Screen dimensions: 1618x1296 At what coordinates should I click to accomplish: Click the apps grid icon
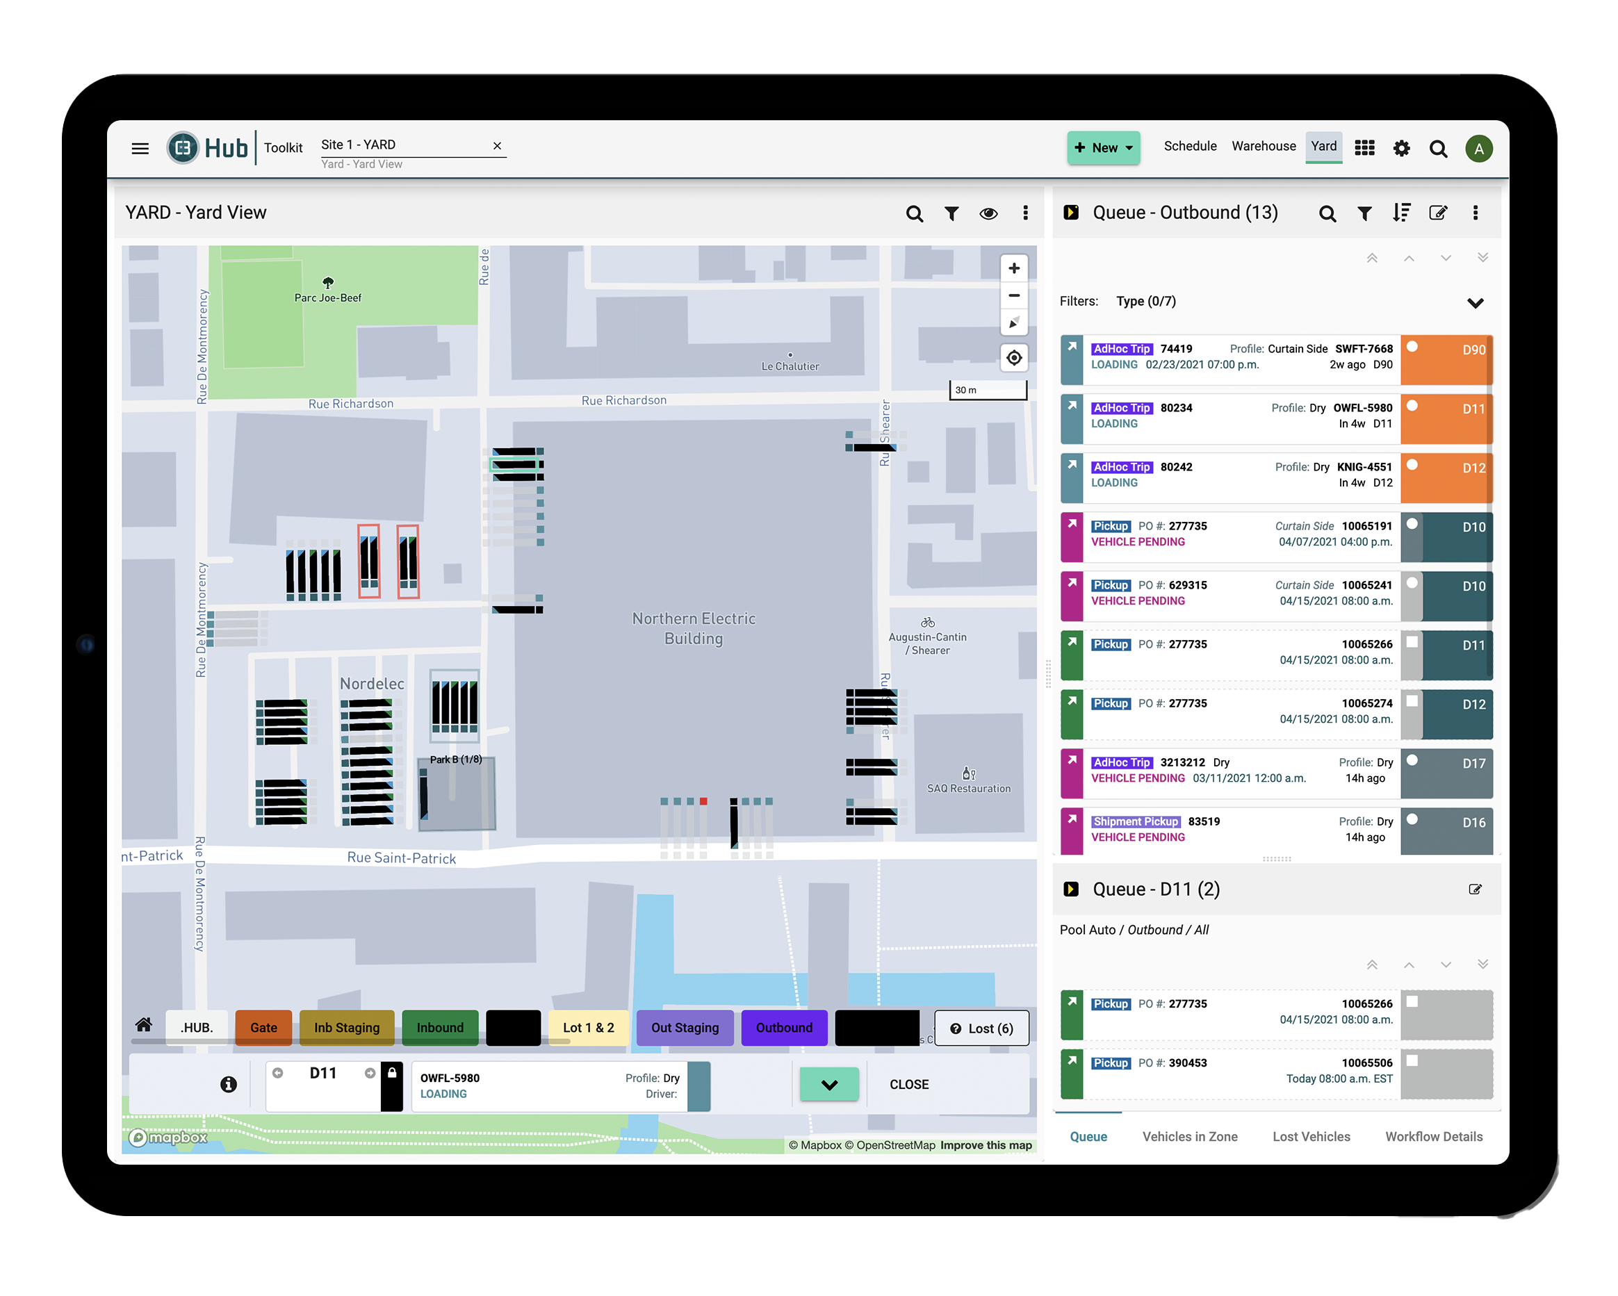click(x=1364, y=148)
